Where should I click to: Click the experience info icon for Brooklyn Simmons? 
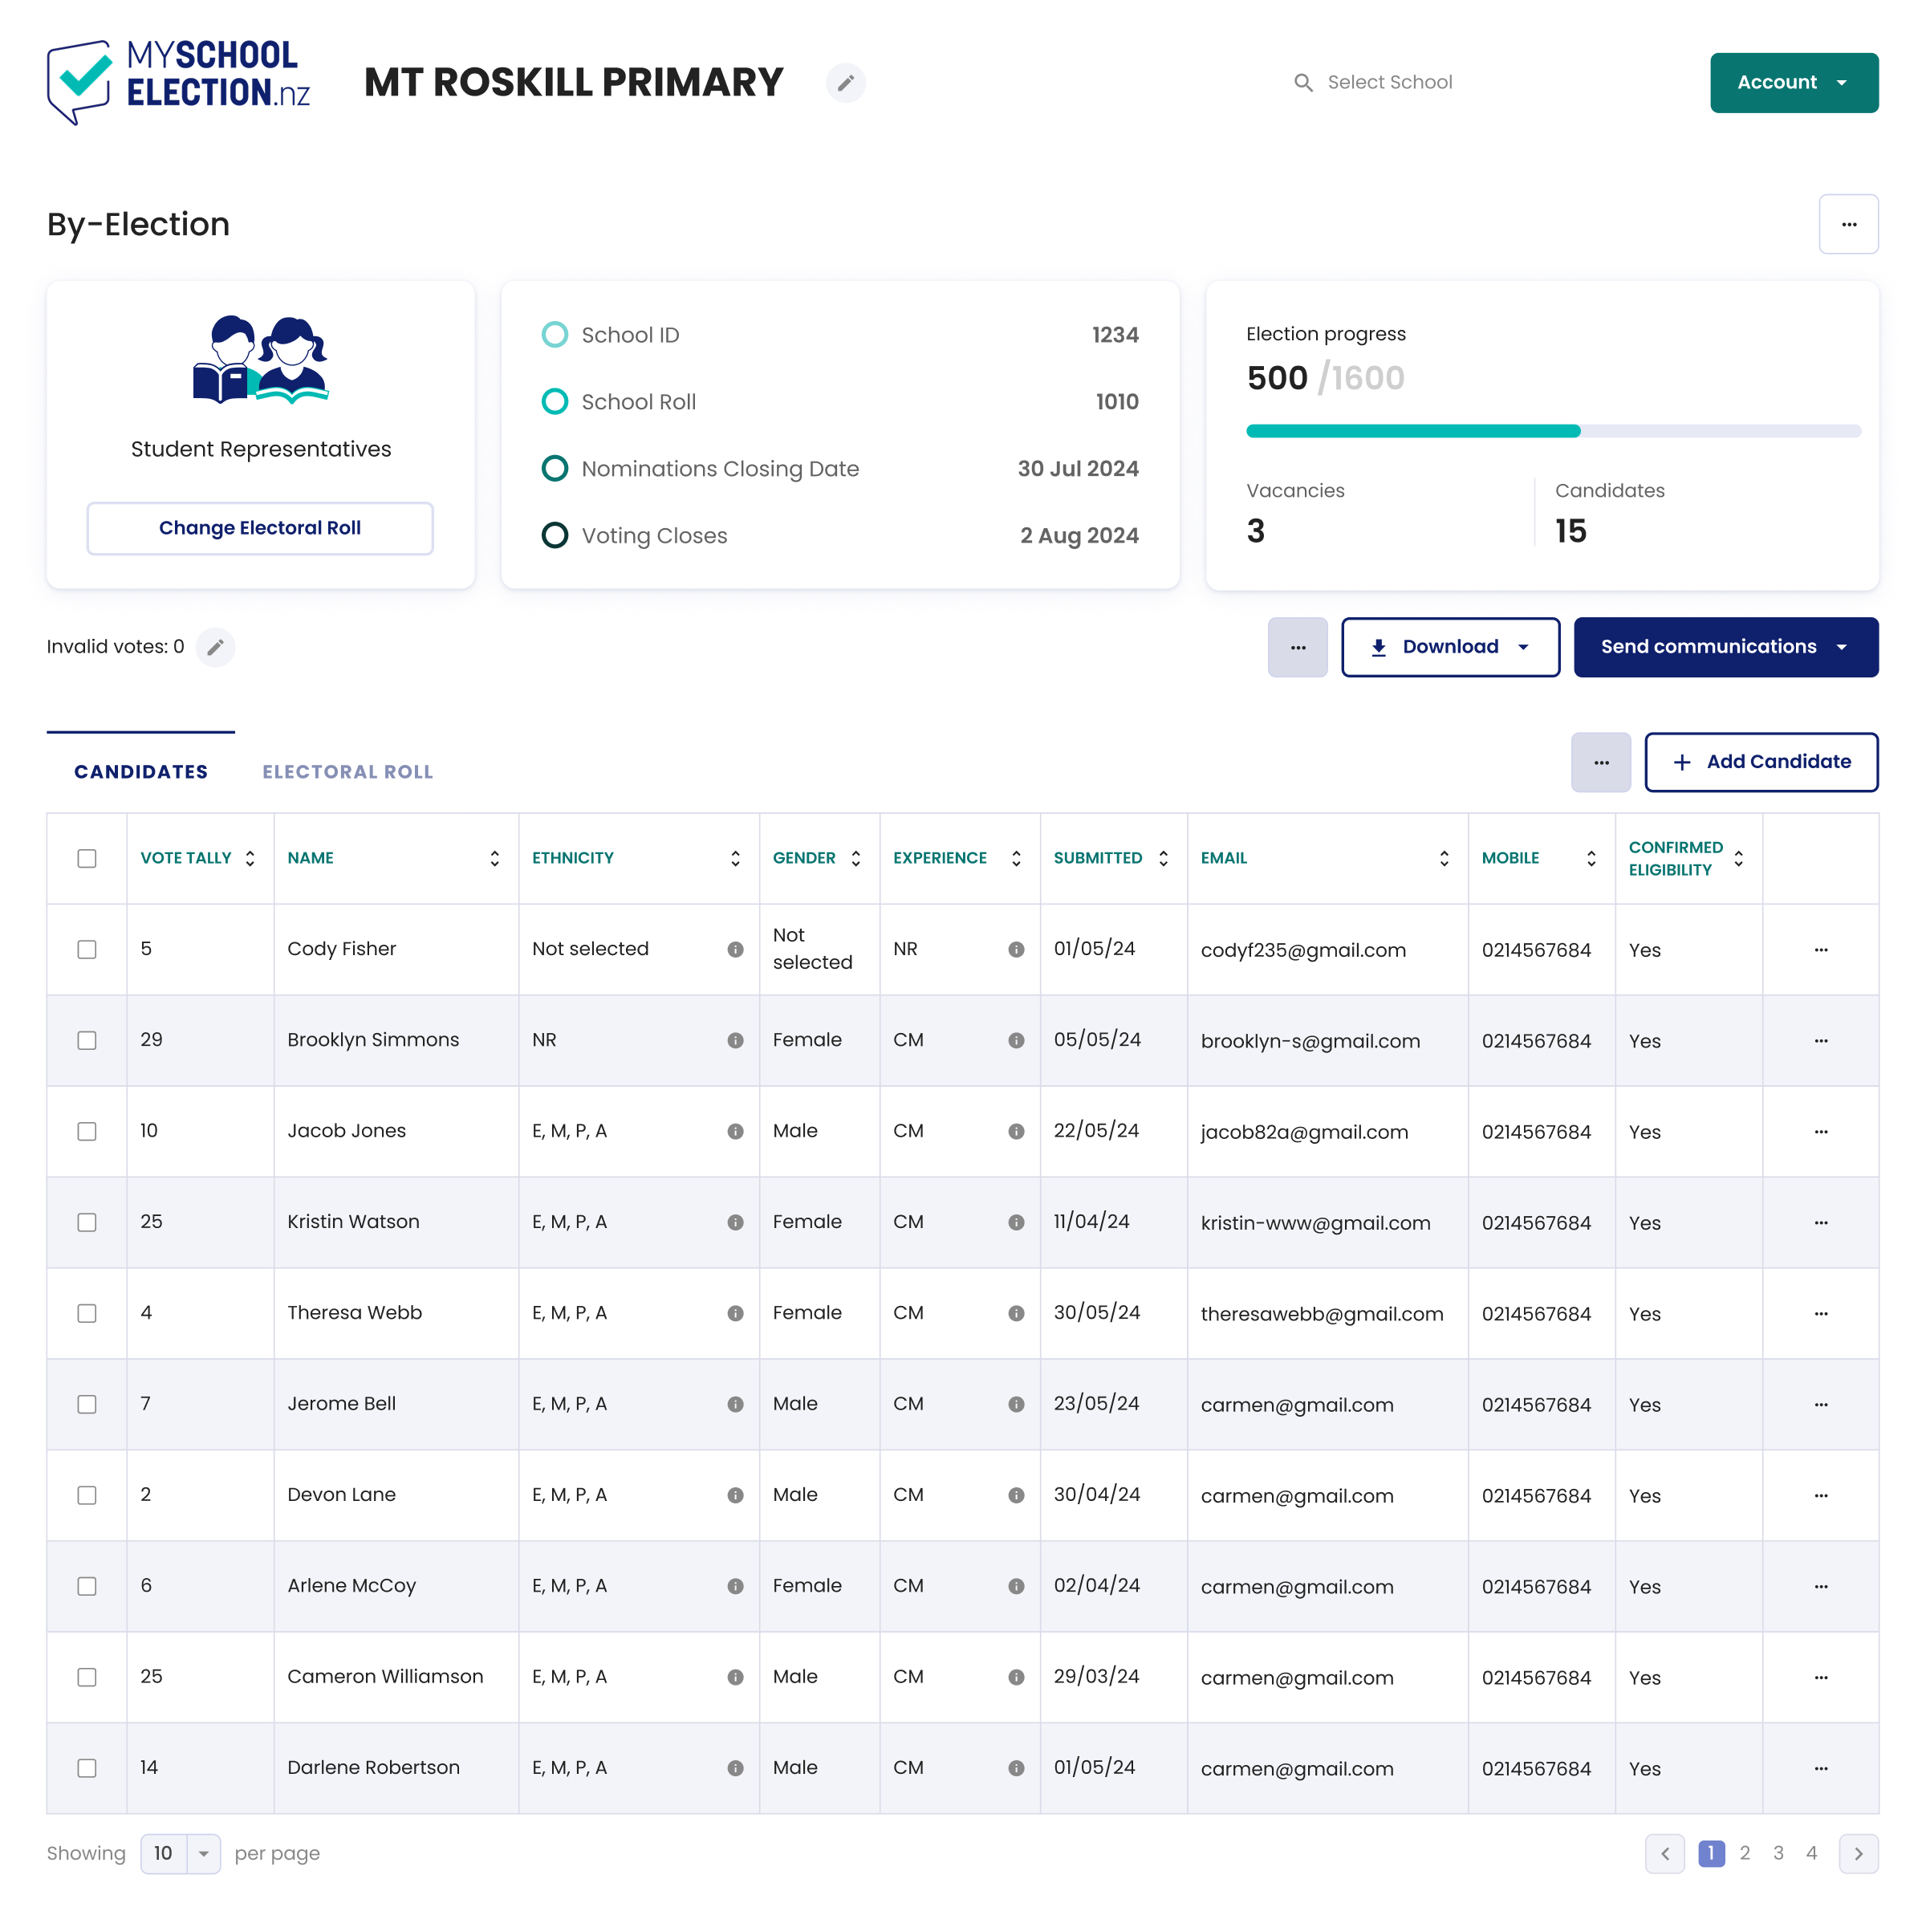(1015, 1040)
